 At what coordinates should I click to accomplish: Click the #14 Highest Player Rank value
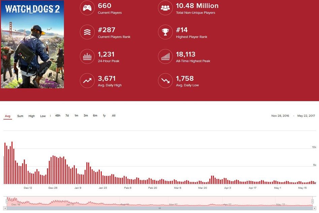click(182, 30)
